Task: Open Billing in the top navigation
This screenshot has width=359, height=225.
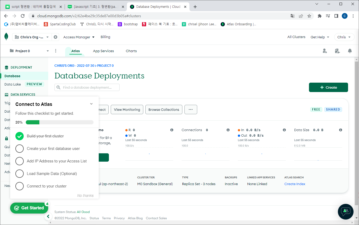Action: tap(106, 37)
